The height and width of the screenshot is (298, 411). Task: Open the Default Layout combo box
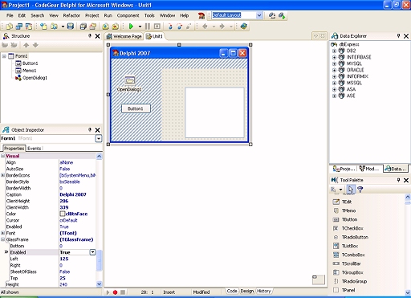(x=259, y=15)
